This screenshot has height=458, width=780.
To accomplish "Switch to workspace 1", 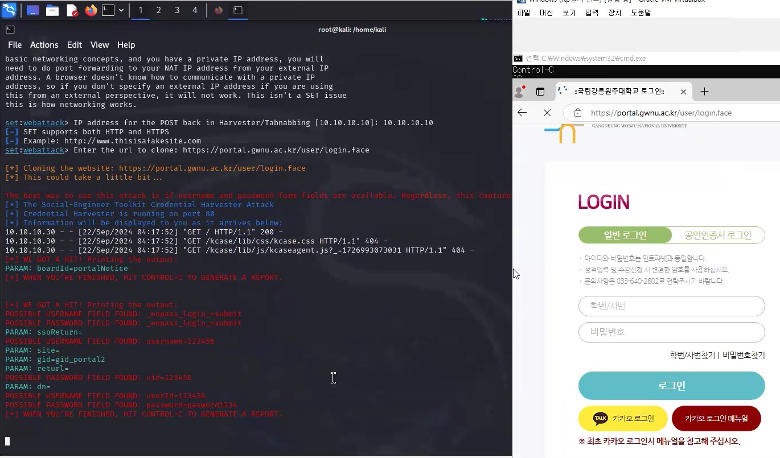I will click(141, 10).
